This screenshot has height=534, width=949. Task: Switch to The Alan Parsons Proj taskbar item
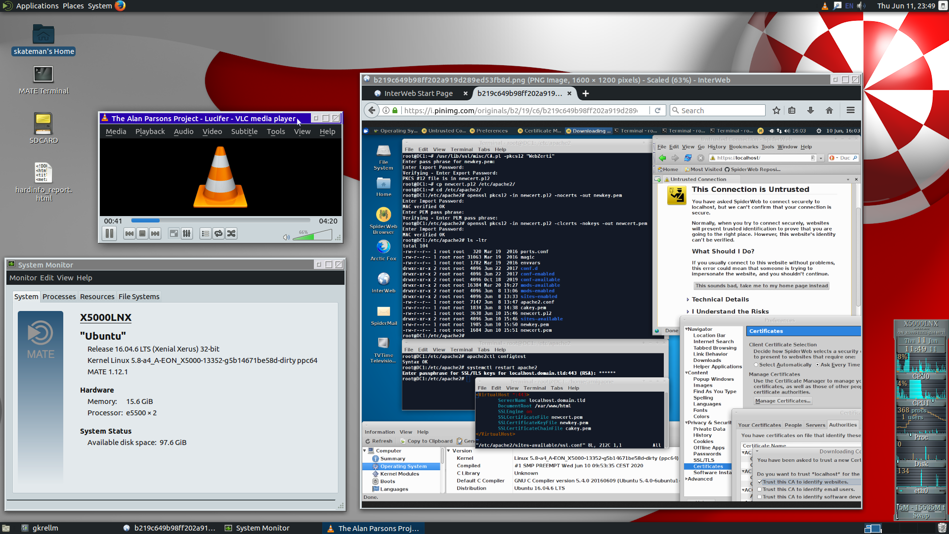point(373,528)
